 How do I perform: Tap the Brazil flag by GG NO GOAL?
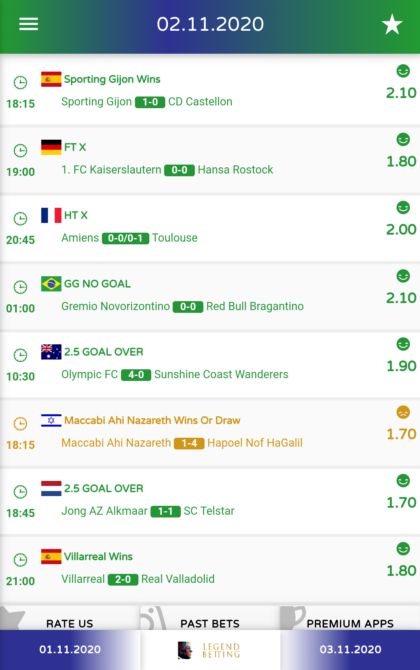[x=51, y=284]
